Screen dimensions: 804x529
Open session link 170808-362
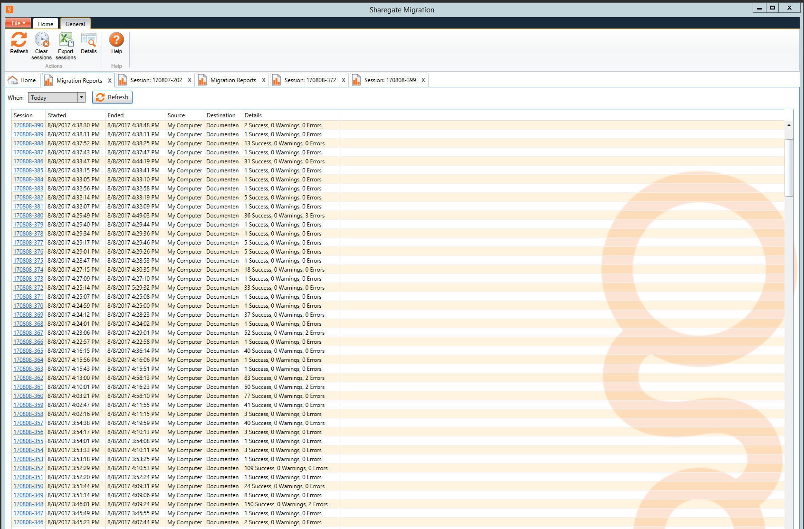pos(28,378)
